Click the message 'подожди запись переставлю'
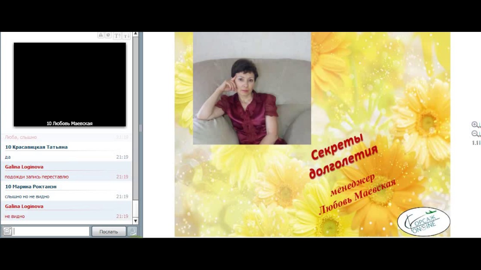 point(37,177)
